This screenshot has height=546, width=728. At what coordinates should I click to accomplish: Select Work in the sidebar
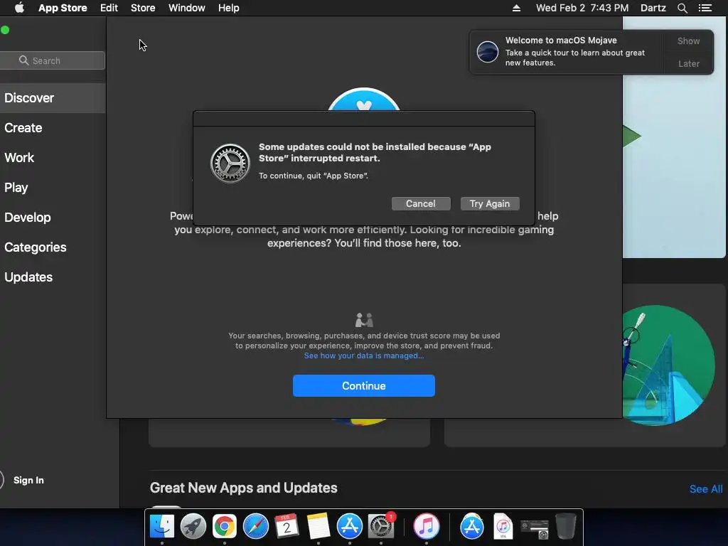tap(53, 157)
